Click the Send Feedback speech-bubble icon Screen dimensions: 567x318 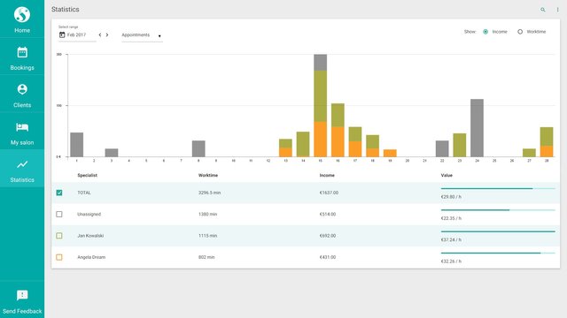(22, 295)
